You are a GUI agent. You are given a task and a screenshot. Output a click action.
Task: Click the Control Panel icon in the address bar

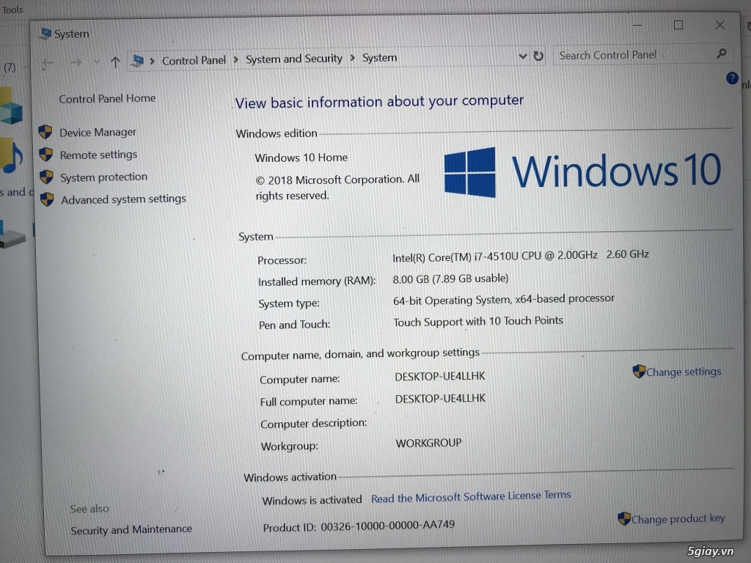pos(138,59)
